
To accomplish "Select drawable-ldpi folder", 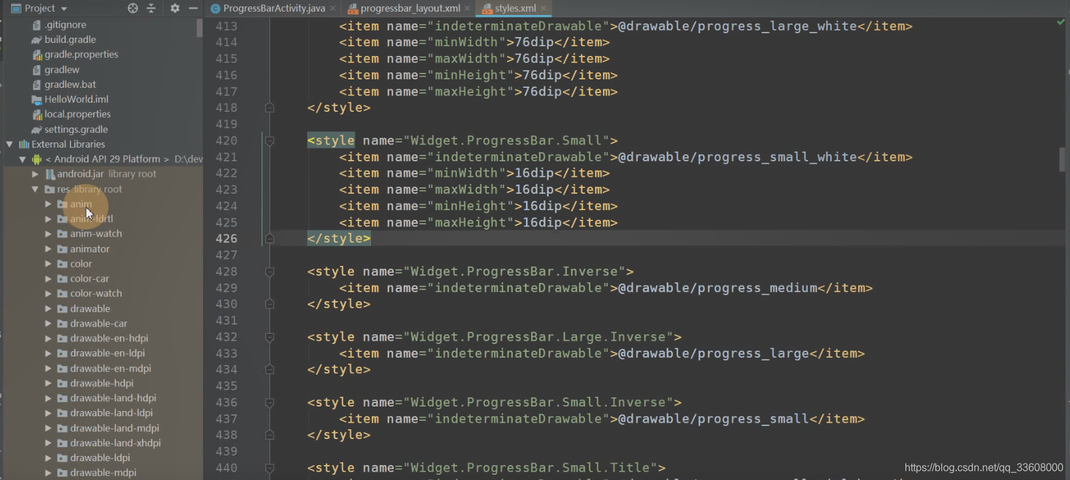I will point(100,459).
